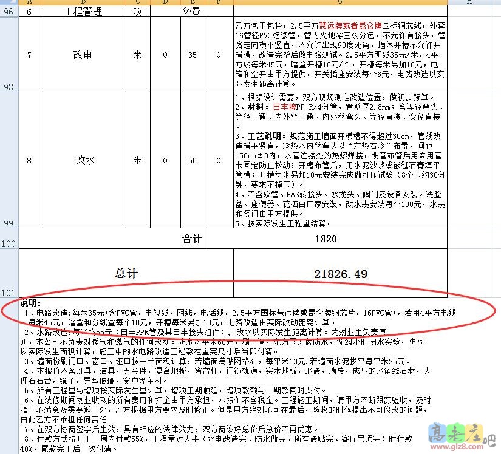Select row header 96

point(8,11)
